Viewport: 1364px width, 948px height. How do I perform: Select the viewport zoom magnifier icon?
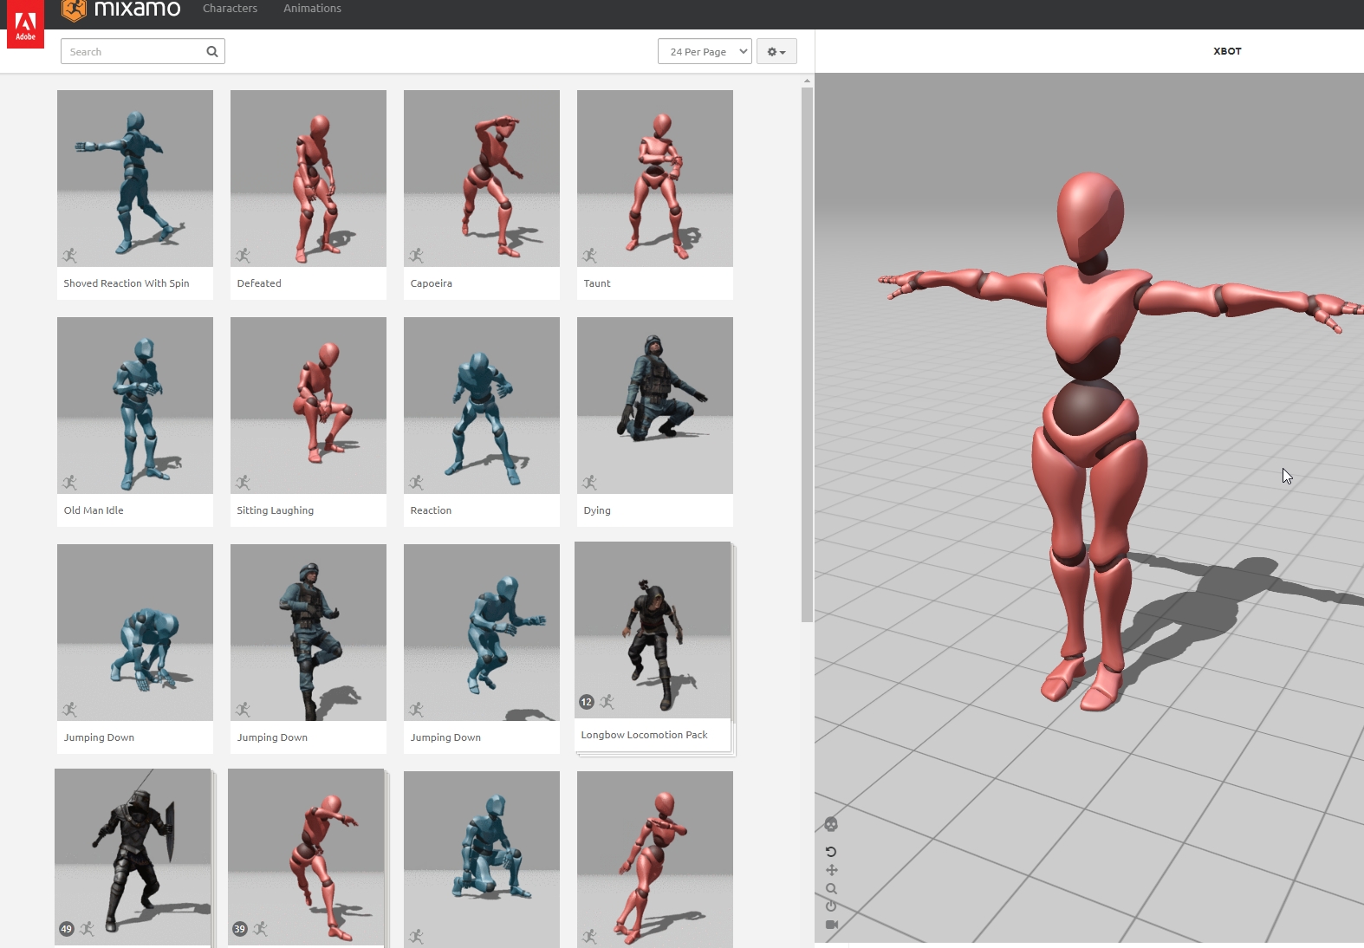[831, 888]
